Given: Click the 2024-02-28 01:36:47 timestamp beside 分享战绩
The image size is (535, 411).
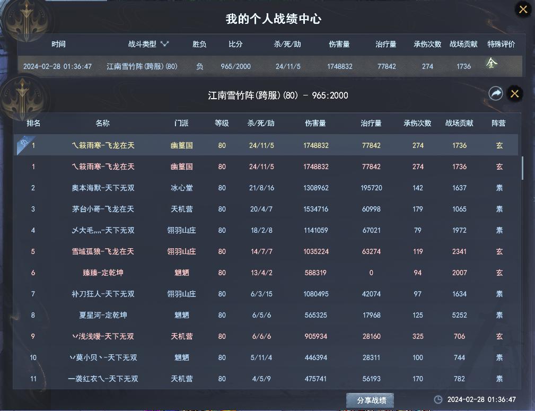Looking at the screenshot, I should (481, 399).
